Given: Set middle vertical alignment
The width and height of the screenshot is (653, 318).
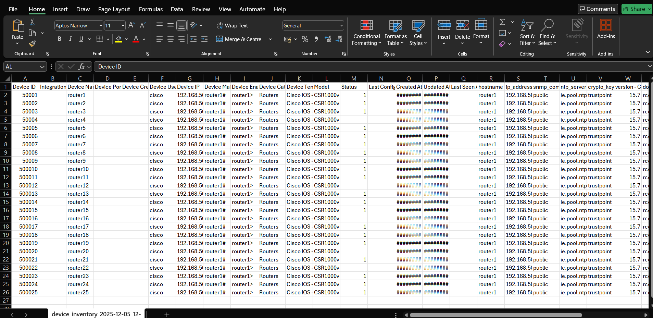Looking at the screenshot, I should [x=171, y=25].
